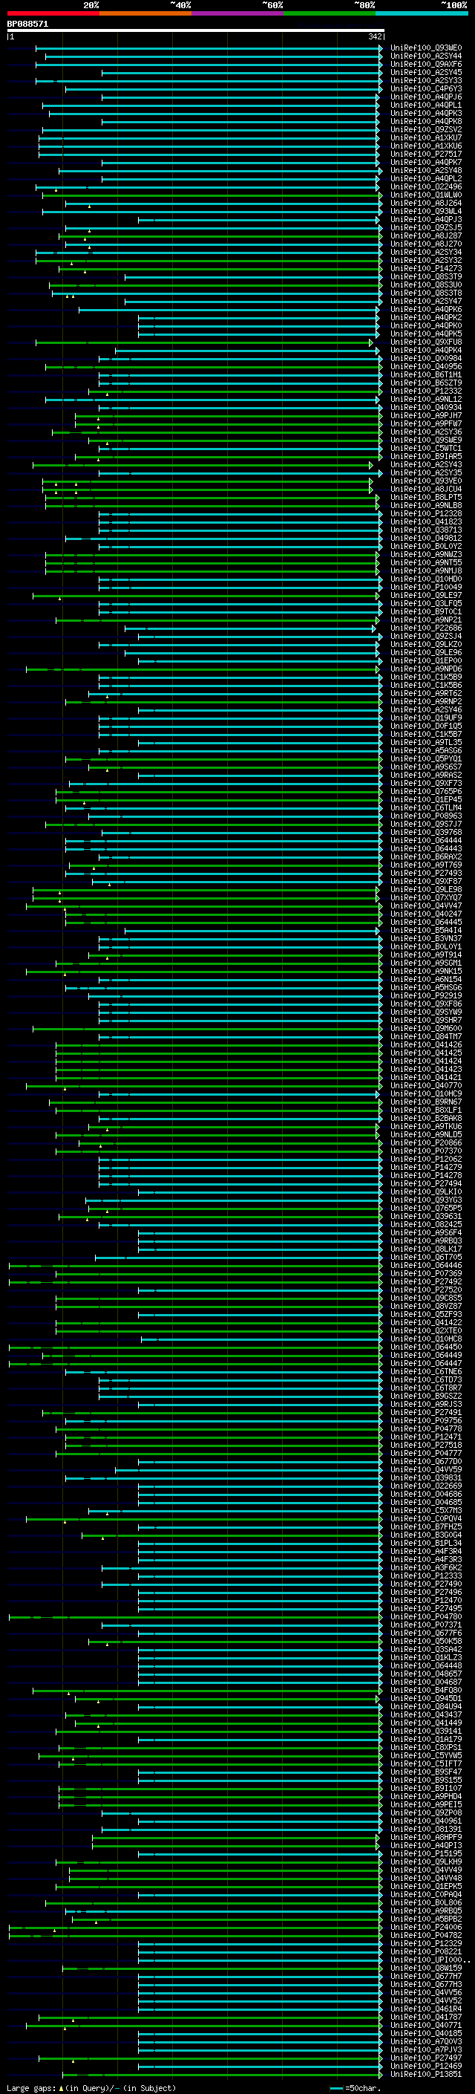Click the red 20% identity legend bar

(53, 13)
